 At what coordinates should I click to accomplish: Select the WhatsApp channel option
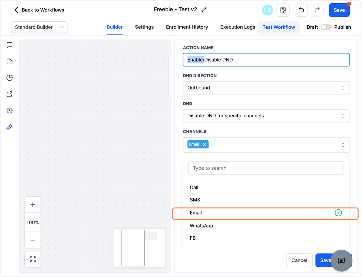pos(266,226)
